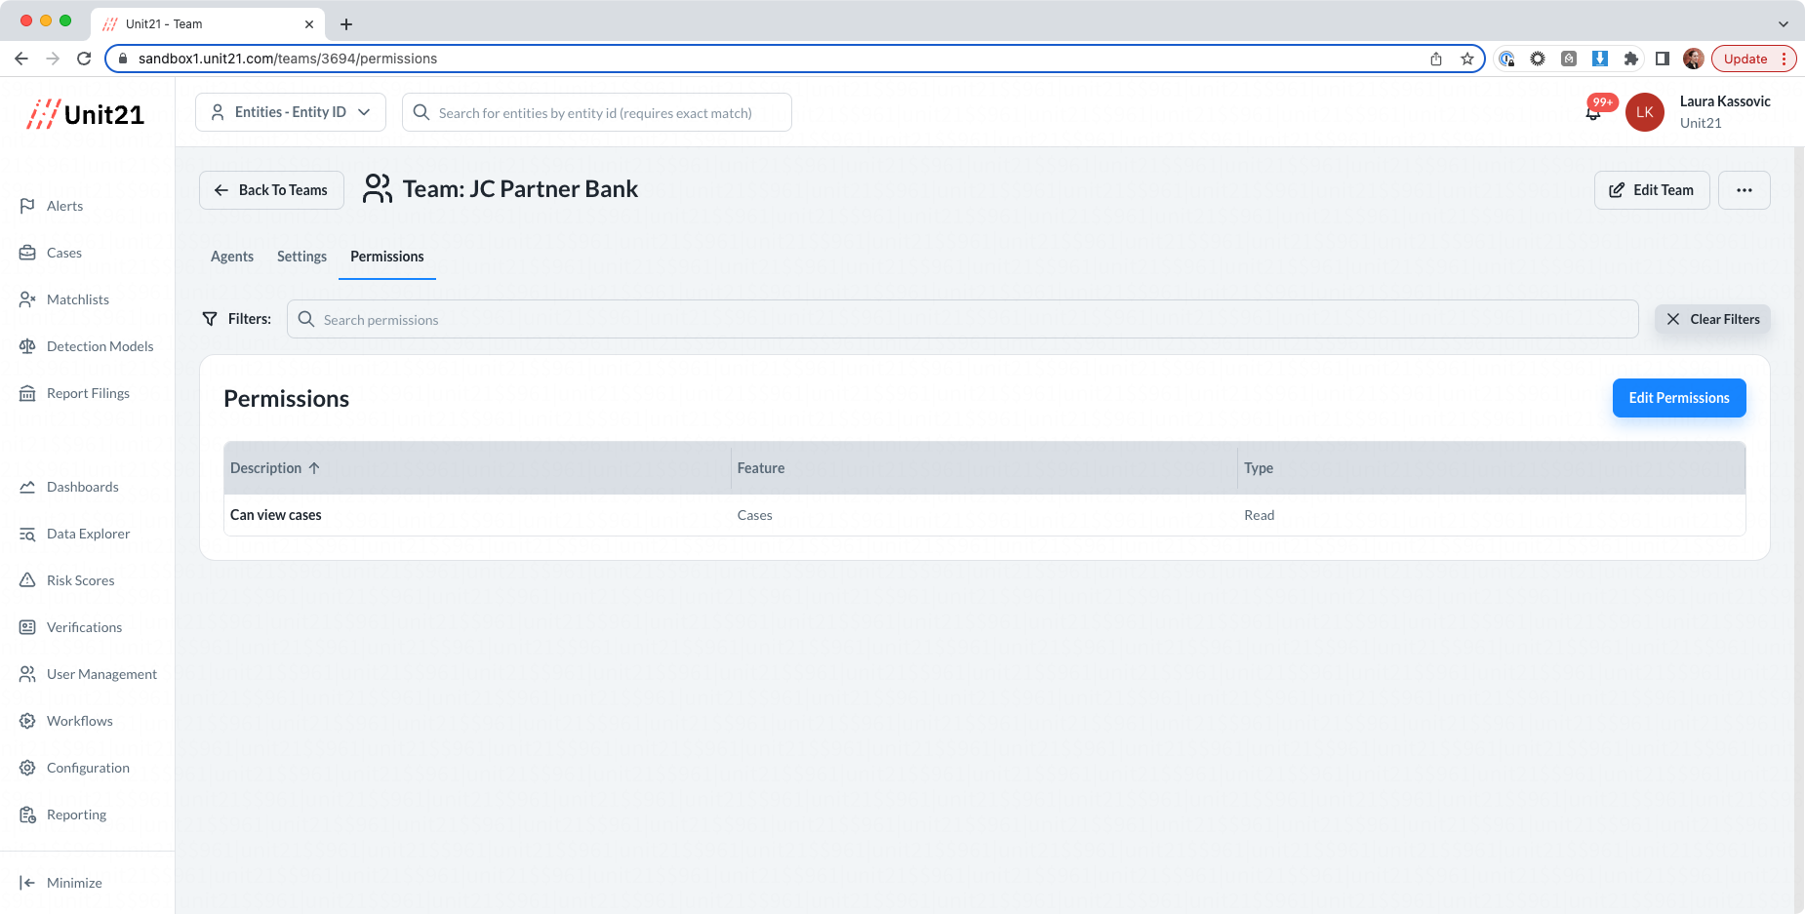Click the browser address bar URL
Screen dimensions: 1805x914
[288, 59]
